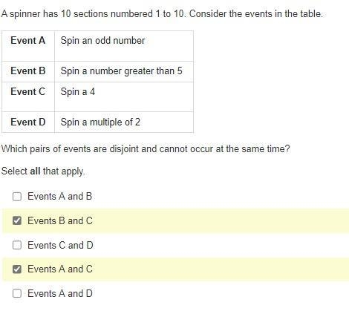Click "Spin a number greater than 5" cell

click(x=124, y=71)
